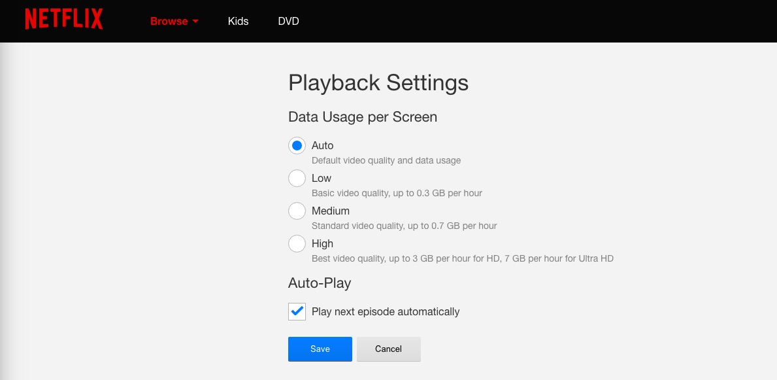This screenshot has width=777, height=380.
Task: Click the Cancel button
Action: coord(388,349)
